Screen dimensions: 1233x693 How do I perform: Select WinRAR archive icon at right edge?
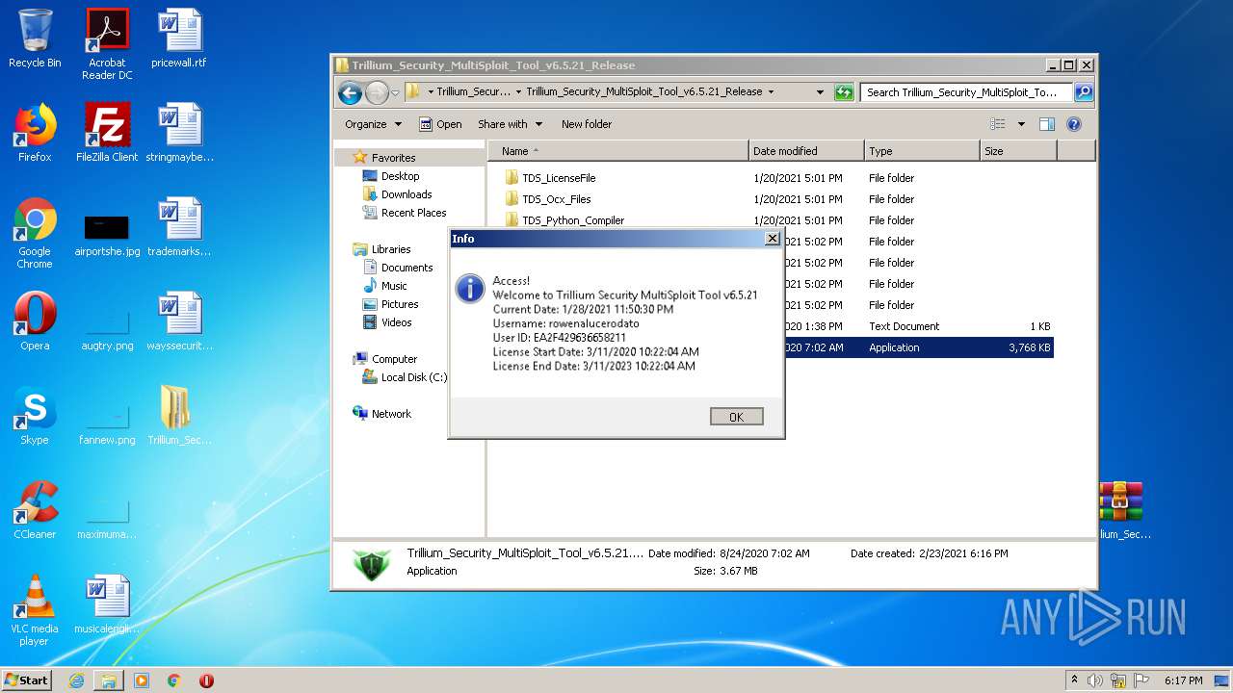pos(1122,510)
